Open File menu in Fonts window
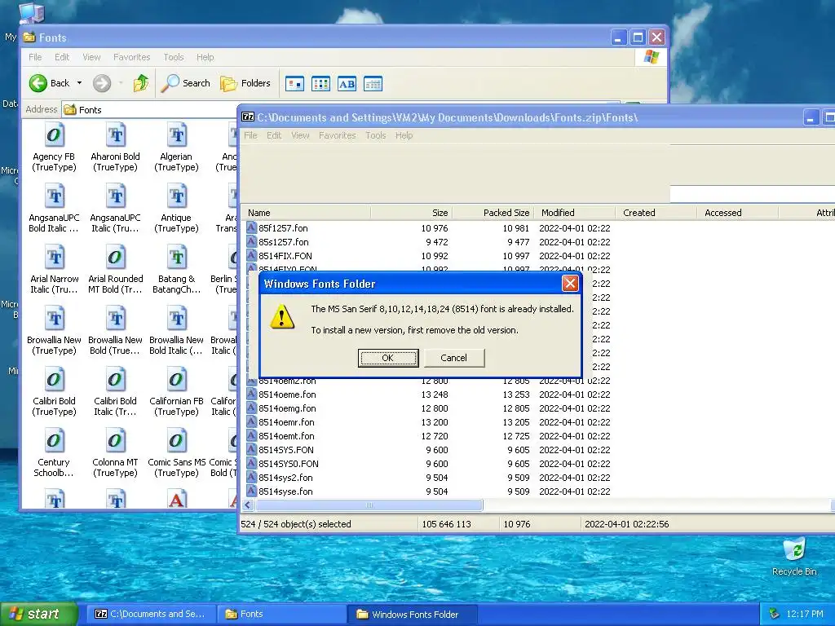The height and width of the screenshot is (626, 835). pyautogui.click(x=35, y=57)
